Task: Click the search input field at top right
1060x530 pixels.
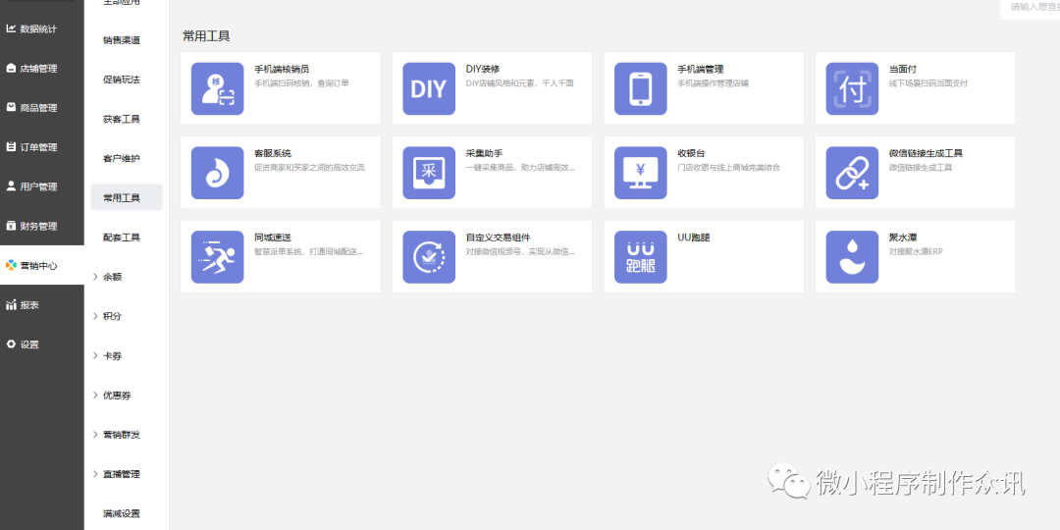Action: [x=1029, y=7]
